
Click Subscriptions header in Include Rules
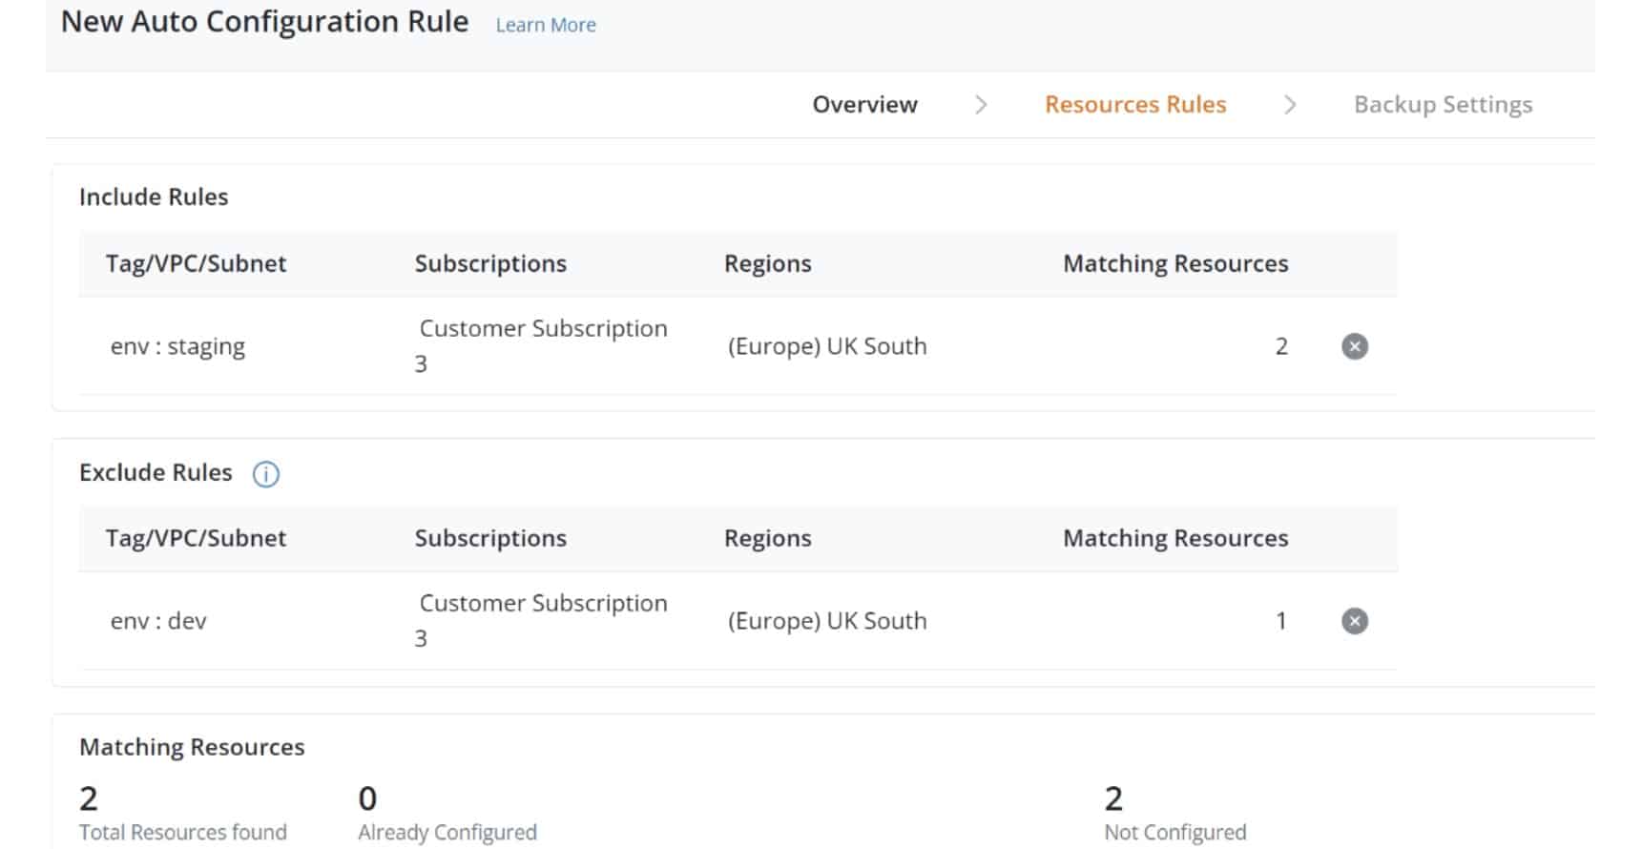click(490, 264)
